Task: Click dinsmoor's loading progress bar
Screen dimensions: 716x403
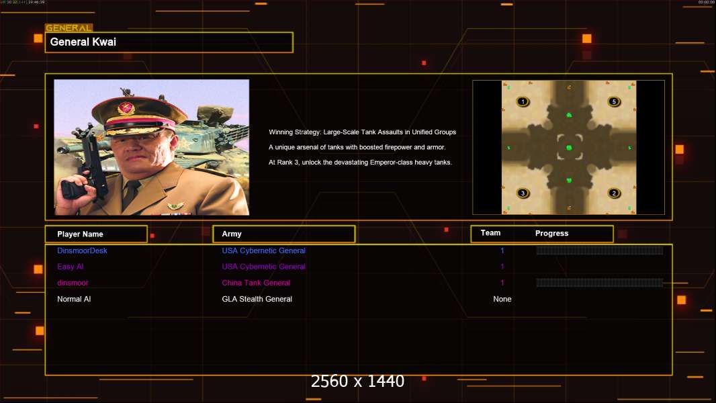Action: click(600, 283)
